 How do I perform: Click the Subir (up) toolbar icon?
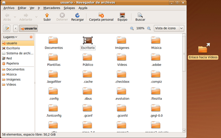(x=47, y=15)
